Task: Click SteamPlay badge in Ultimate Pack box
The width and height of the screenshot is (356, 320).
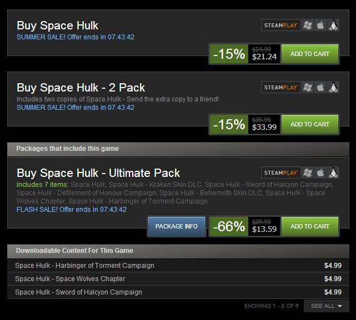Action: [281, 172]
